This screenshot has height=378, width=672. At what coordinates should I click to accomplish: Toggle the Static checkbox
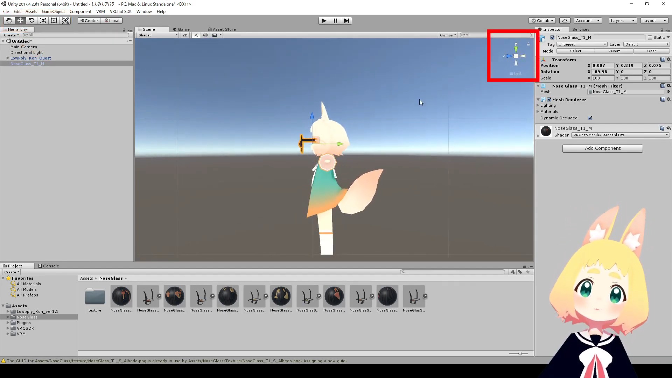pos(650,37)
